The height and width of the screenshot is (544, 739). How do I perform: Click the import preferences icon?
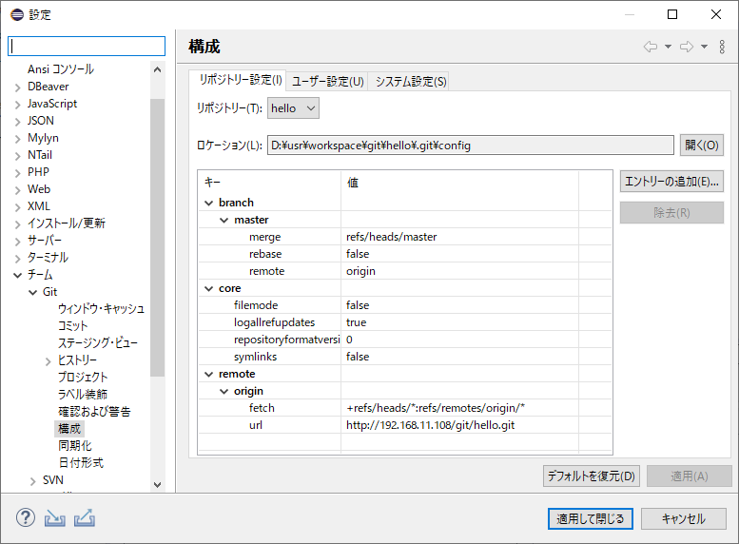[54, 518]
